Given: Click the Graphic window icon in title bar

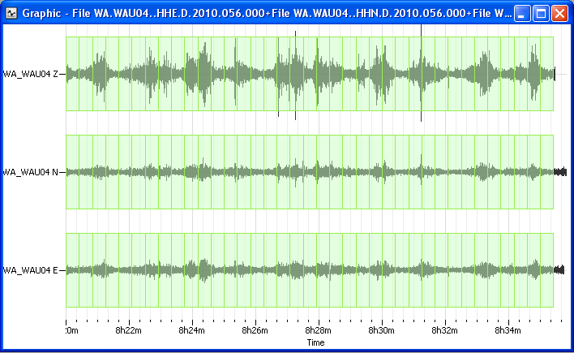Looking at the screenshot, I should 12,13.
